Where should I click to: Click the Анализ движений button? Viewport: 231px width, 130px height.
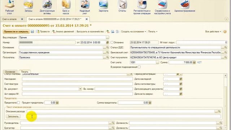(63, 31)
